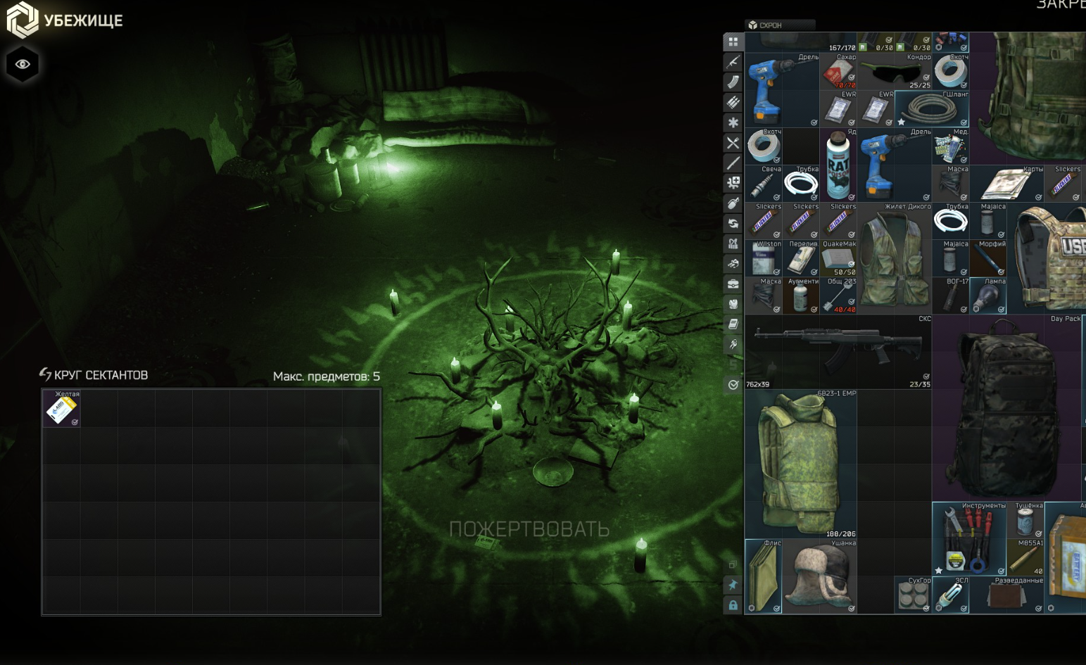The width and height of the screenshot is (1086, 665).
Task: Toggle the pin icon in stash sidebar
Action: (x=733, y=585)
